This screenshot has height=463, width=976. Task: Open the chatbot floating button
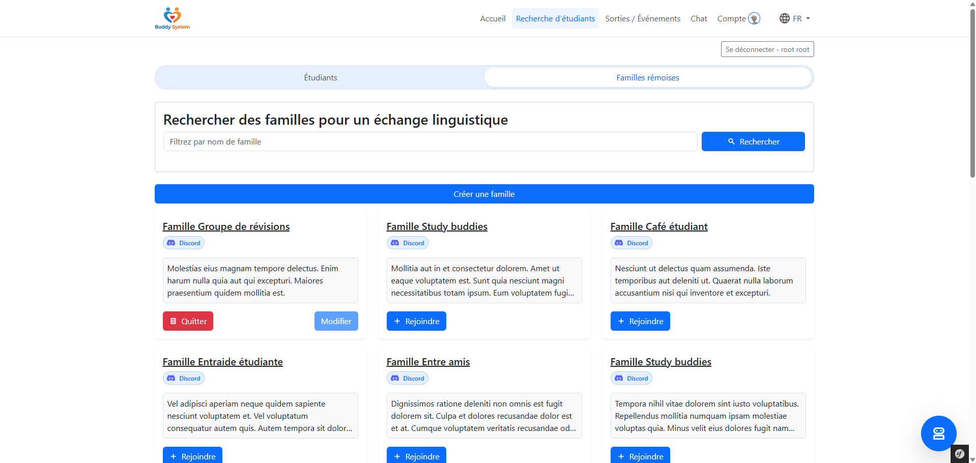[x=938, y=433]
